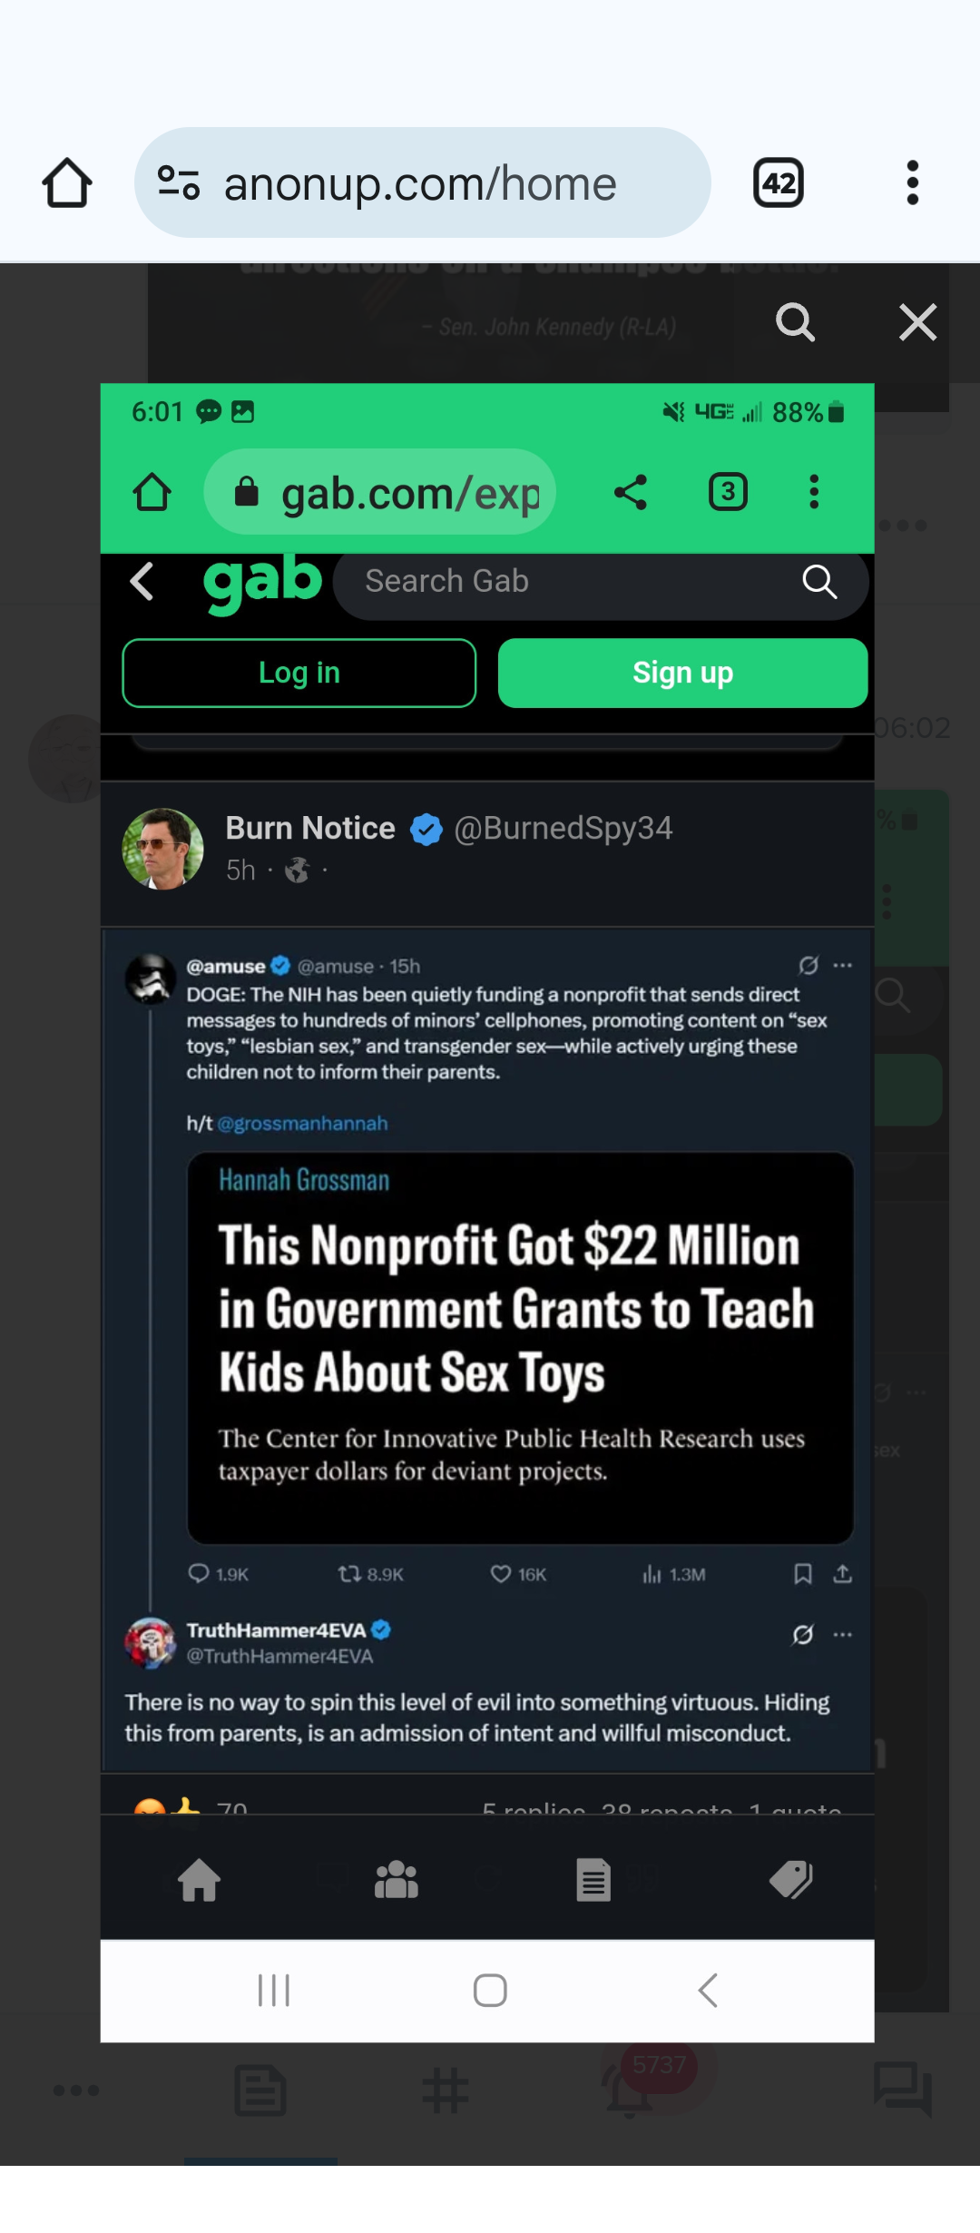This screenshot has width=980, height=2233.
Task: Open site info icon in anonup address bar
Action: [179, 183]
